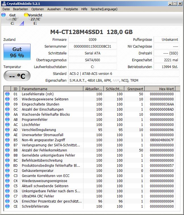Viewport: 184px width, 215px height.
Task: Click the status orb for Produktionsbedingte fehlerhafte Bl...
Action: click(7, 165)
